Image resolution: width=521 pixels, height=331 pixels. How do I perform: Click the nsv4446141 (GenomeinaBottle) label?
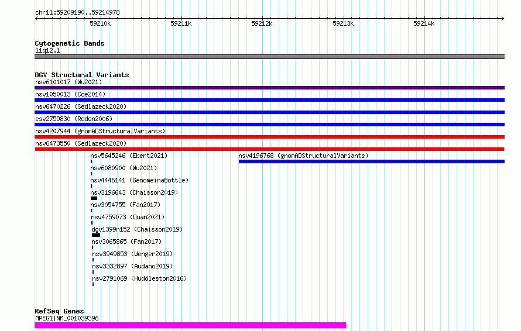139,180
